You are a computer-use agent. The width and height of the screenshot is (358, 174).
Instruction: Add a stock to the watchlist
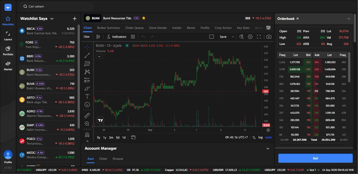(x=75, y=18)
